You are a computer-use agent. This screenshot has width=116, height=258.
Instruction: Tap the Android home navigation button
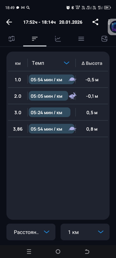(x=58, y=251)
